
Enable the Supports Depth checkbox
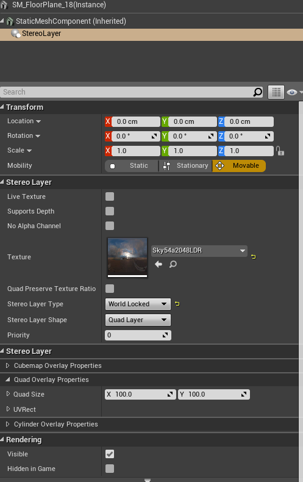(x=110, y=211)
